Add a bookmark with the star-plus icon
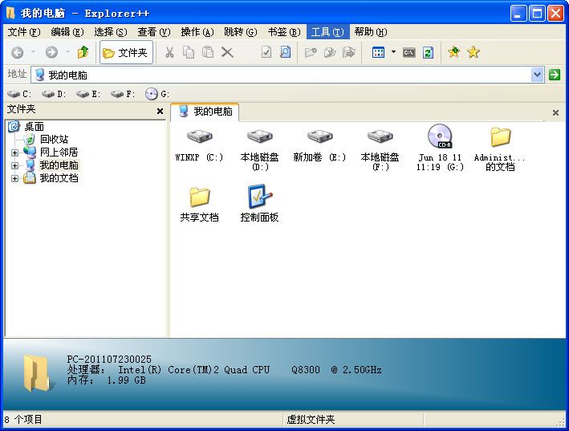569x431 pixels. click(x=454, y=53)
